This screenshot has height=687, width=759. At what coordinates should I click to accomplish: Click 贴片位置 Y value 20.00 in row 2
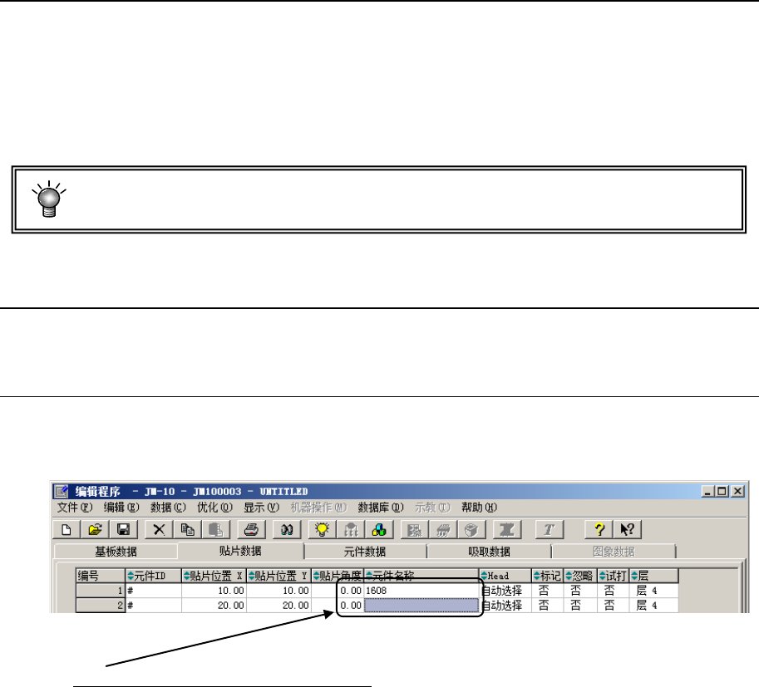[278, 606]
